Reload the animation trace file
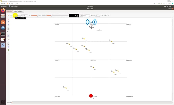This screenshot has height=105, width=174. tap(12, 16)
